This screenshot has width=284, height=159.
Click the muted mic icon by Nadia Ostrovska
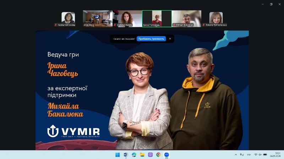tap(56, 25)
